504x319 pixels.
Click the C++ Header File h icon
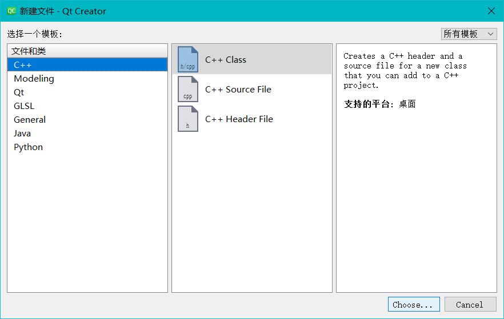tap(187, 119)
